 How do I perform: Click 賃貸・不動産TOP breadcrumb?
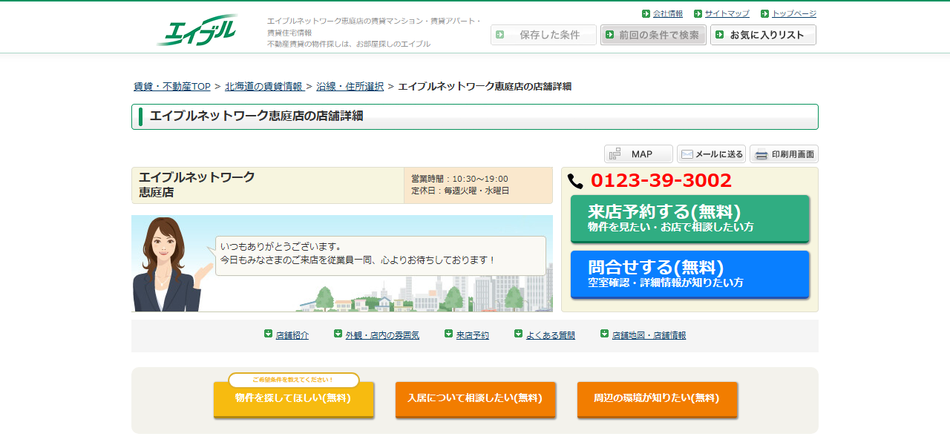172,86
